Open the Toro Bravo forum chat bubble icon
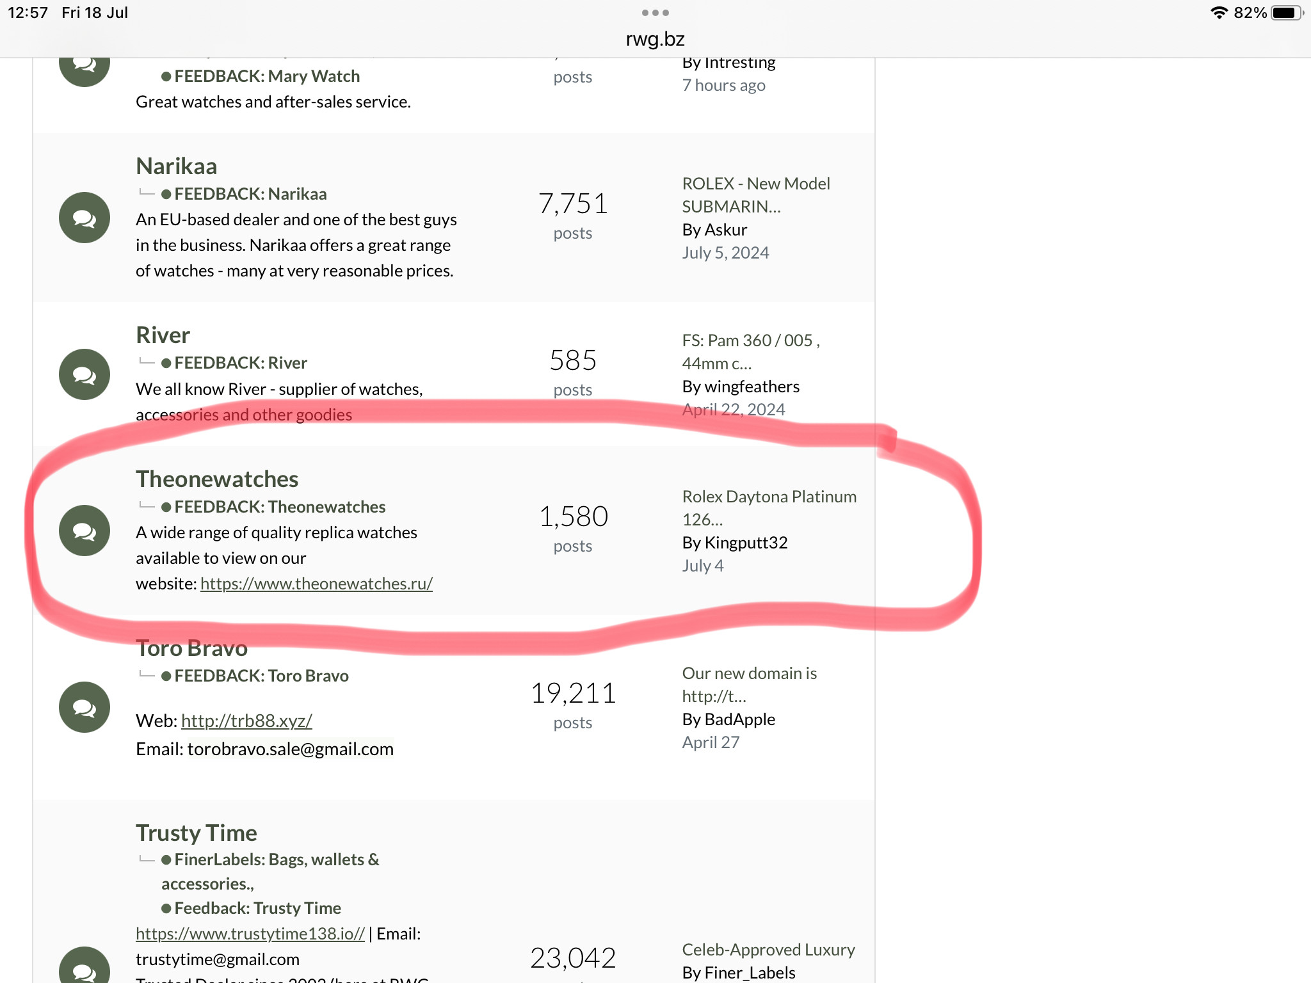 pos(84,707)
